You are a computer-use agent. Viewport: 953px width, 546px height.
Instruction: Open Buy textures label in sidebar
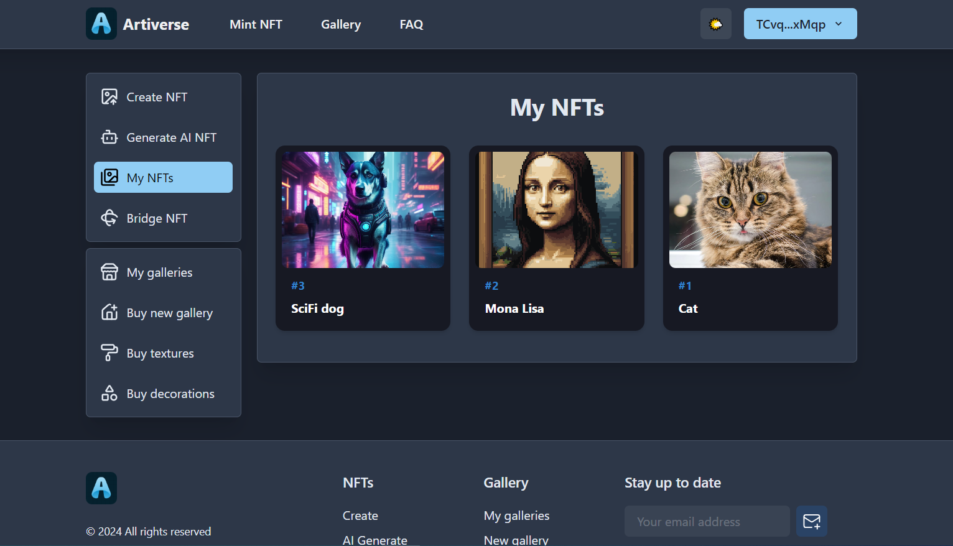pos(160,353)
